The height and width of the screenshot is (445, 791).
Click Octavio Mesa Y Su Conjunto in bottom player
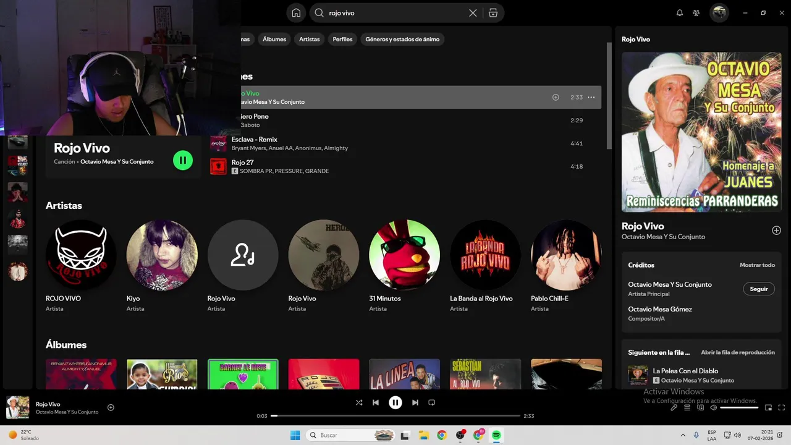coord(67,412)
